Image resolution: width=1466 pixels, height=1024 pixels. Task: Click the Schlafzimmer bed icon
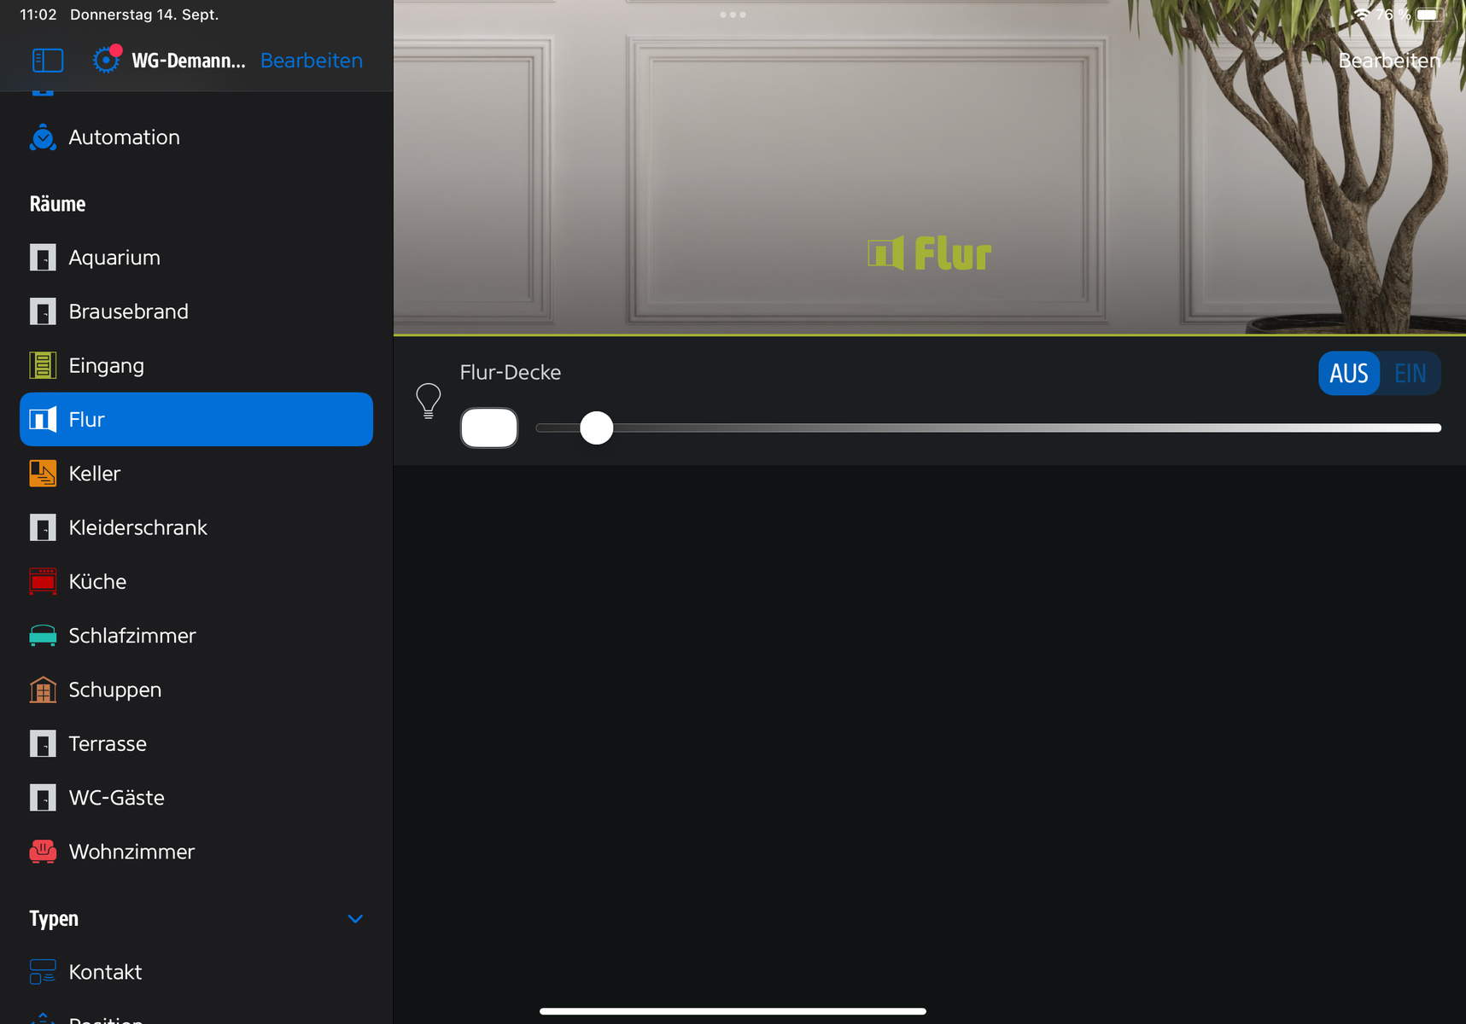click(43, 636)
